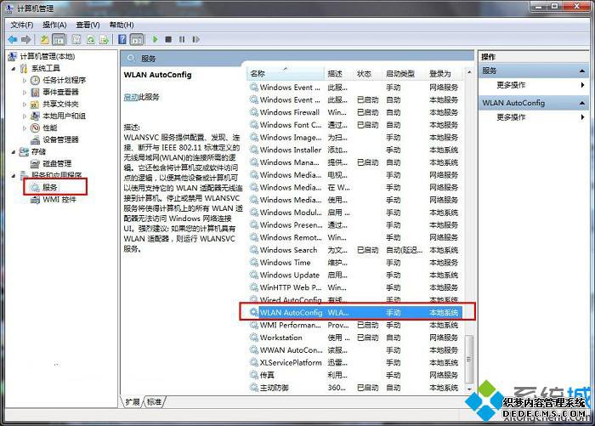Pause the service with the pause button
Viewport: 595px width, 426px height.
click(x=182, y=39)
